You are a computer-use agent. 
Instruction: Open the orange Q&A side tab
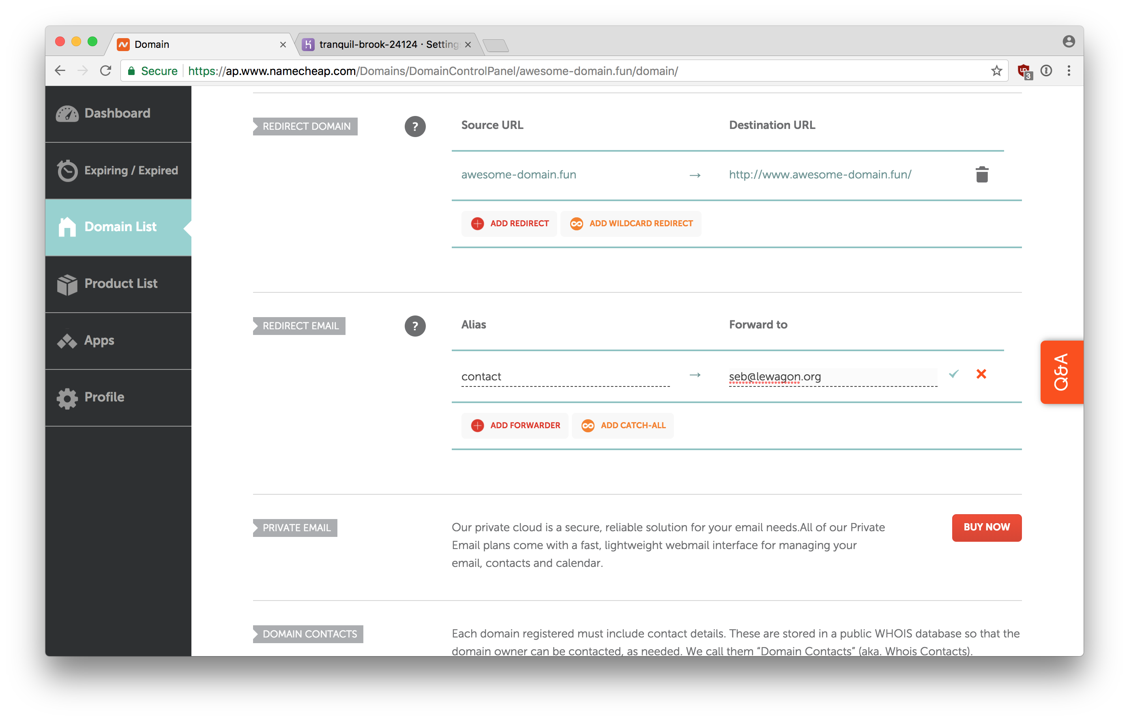click(x=1062, y=372)
